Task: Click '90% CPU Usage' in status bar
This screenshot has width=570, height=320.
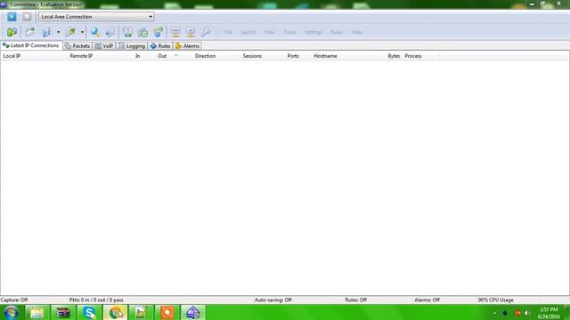Action: tap(495, 300)
